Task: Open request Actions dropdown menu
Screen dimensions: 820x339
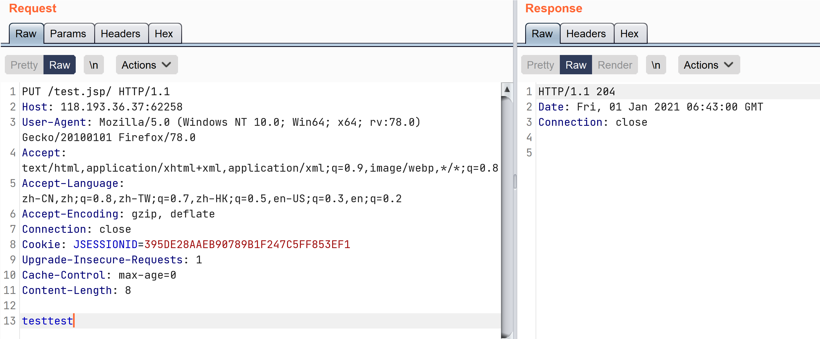Action: 146,65
